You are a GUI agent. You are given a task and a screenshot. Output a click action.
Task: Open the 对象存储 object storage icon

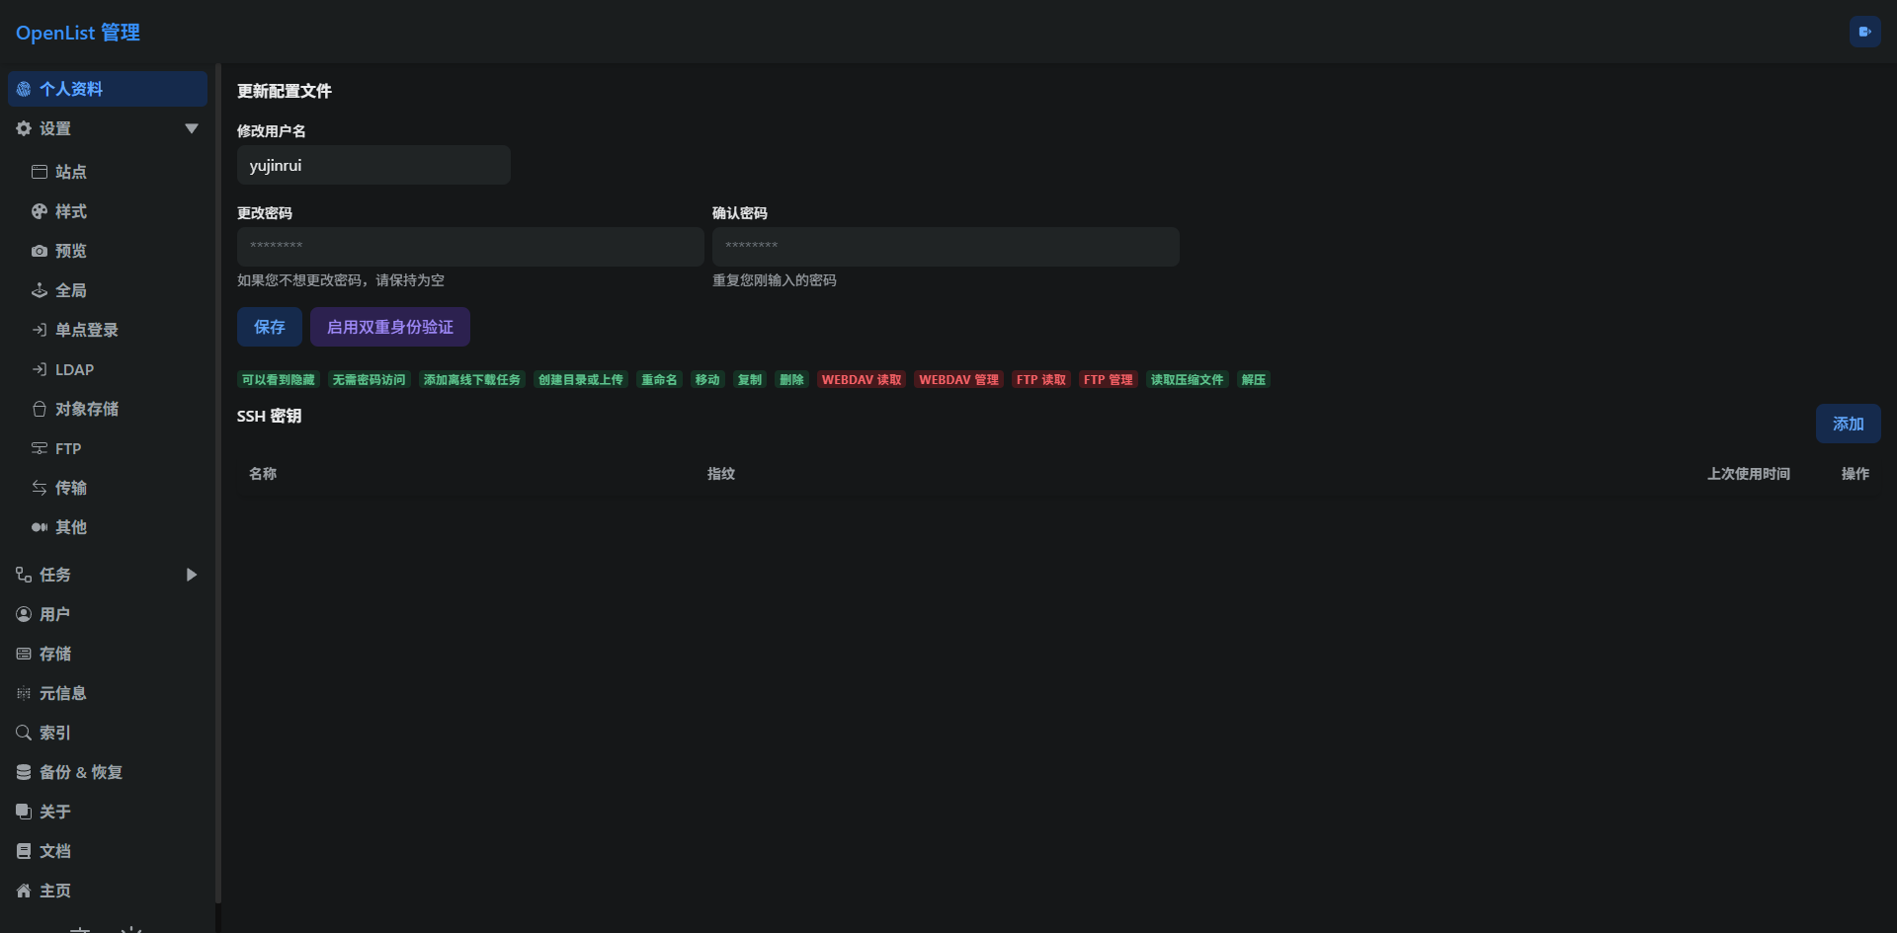(x=40, y=409)
